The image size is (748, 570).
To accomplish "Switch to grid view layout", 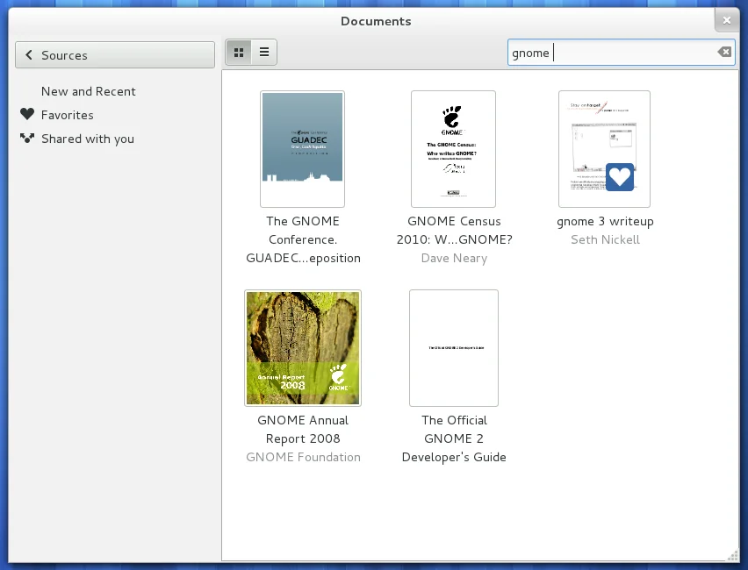I will point(238,52).
